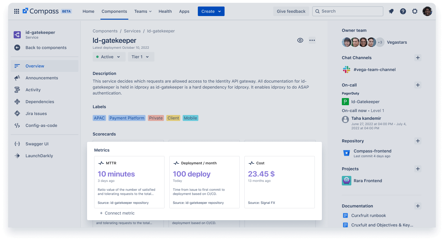
Task: Open the Active status dropdown
Action: 109,56
